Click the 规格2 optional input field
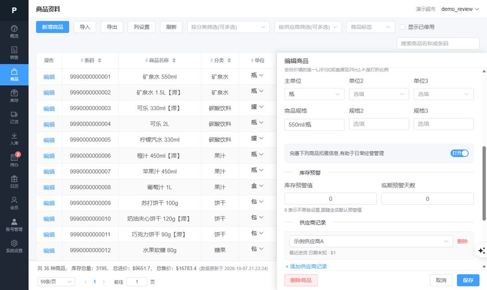Image resolution: width=487 pixels, height=290 pixels. 379,124
